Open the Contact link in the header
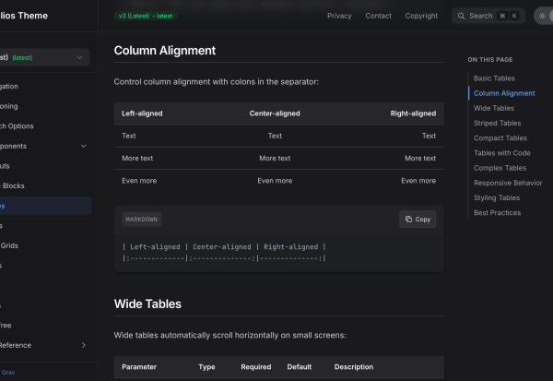This screenshot has height=381, width=553. pyautogui.click(x=379, y=16)
